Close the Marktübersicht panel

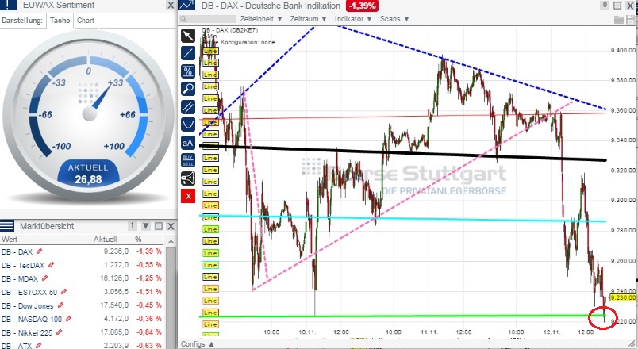coord(171,226)
